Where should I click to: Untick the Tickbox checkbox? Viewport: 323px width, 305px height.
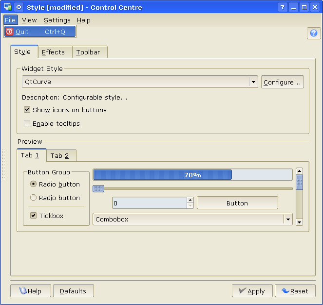click(33, 216)
